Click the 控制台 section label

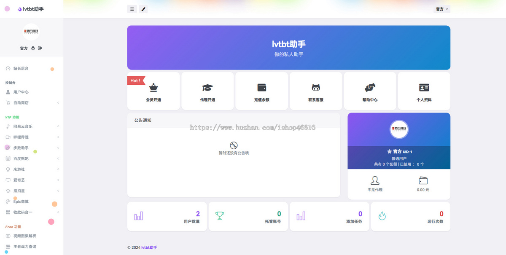(x=10, y=83)
